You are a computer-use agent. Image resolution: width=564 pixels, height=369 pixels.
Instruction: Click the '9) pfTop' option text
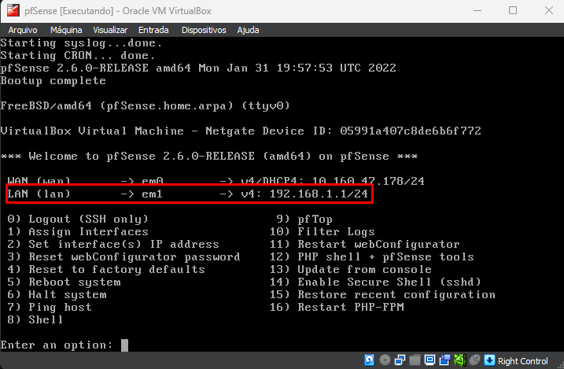tap(304, 219)
